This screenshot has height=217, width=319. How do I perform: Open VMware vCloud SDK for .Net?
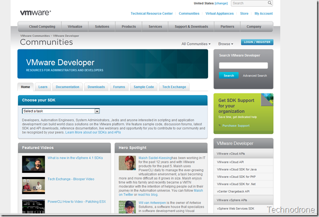(236, 184)
